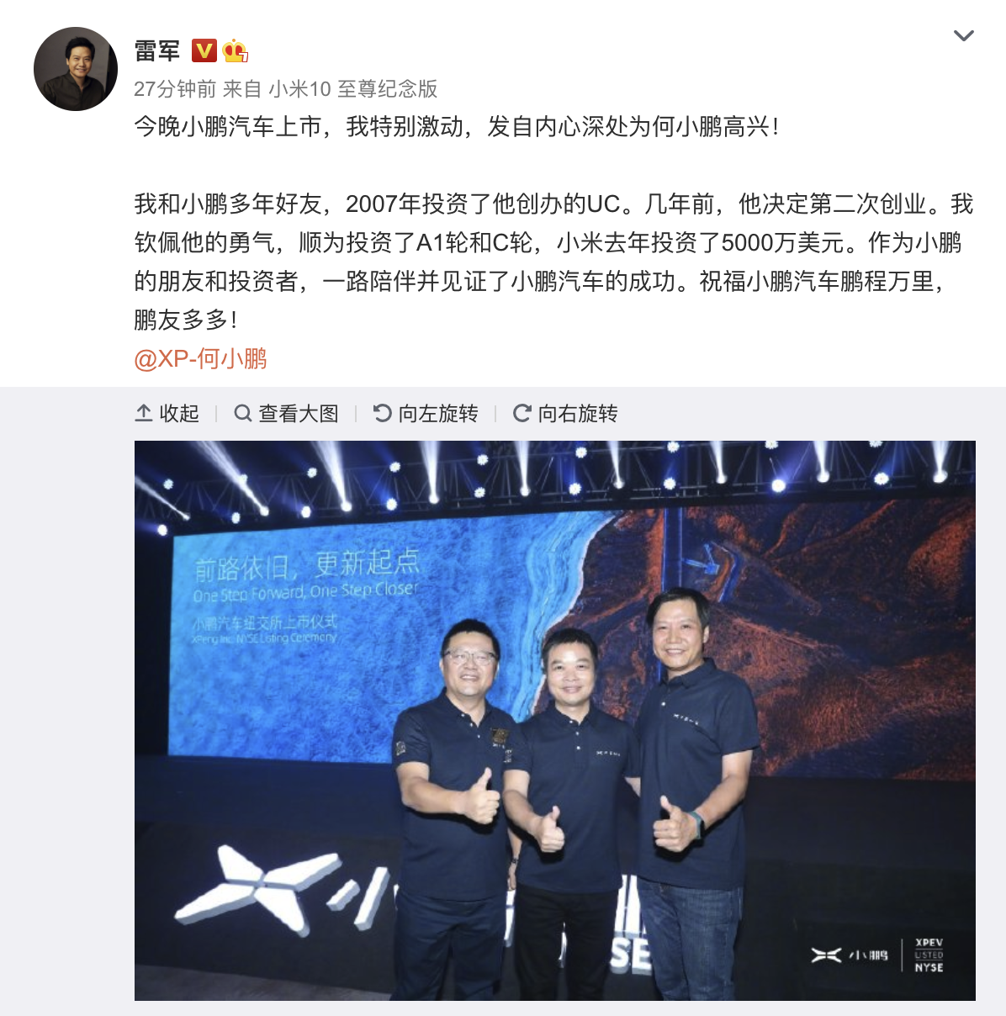Click 雷军's profile avatar
This screenshot has height=1016, width=1006.
[76, 69]
